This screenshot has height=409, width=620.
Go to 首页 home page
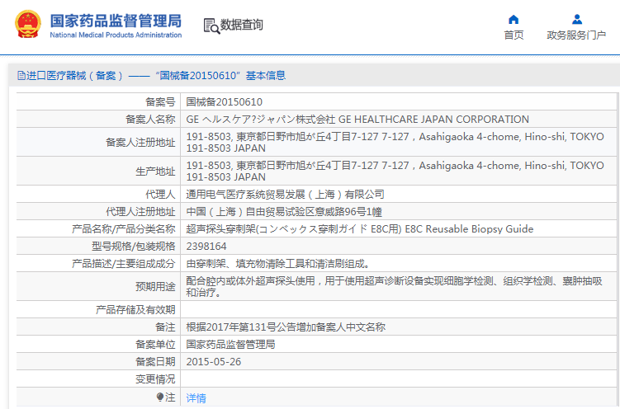[514, 35]
